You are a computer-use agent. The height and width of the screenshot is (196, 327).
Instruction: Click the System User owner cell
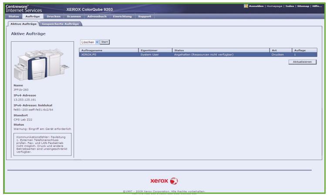(x=149, y=55)
